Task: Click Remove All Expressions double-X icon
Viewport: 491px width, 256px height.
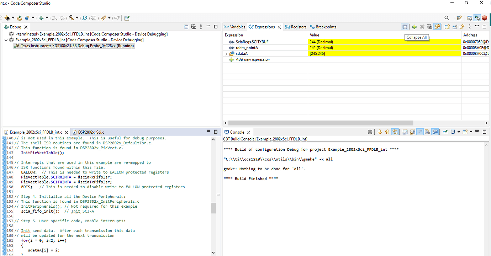Action: tap(430, 27)
